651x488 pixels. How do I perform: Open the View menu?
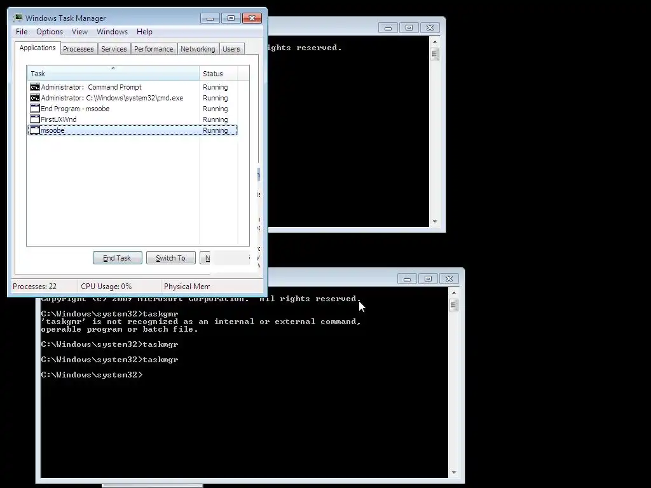click(79, 32)
